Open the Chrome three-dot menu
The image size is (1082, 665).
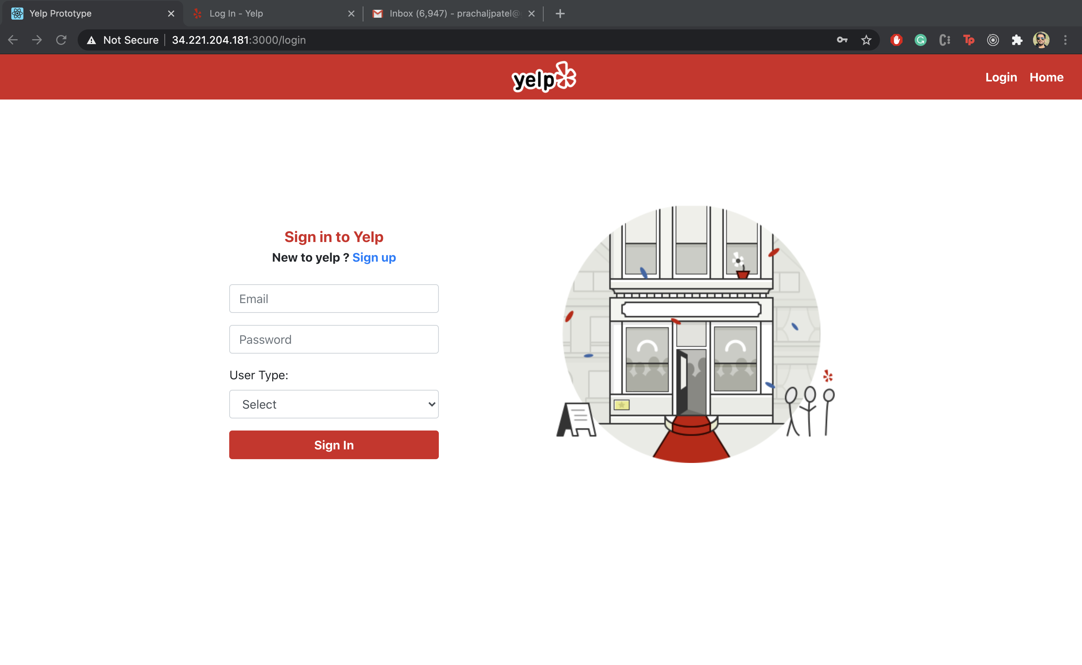pyautogui.click(x=1065, y=40)
